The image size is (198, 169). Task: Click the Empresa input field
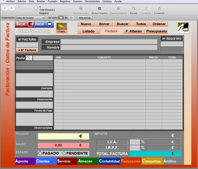(109, 42)
